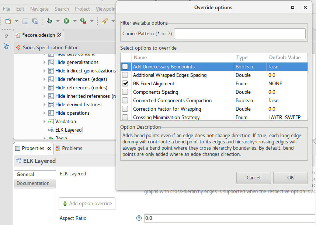Select the General properties tab
This screenshot has width=316, height=225.
[x=35, y=174]
